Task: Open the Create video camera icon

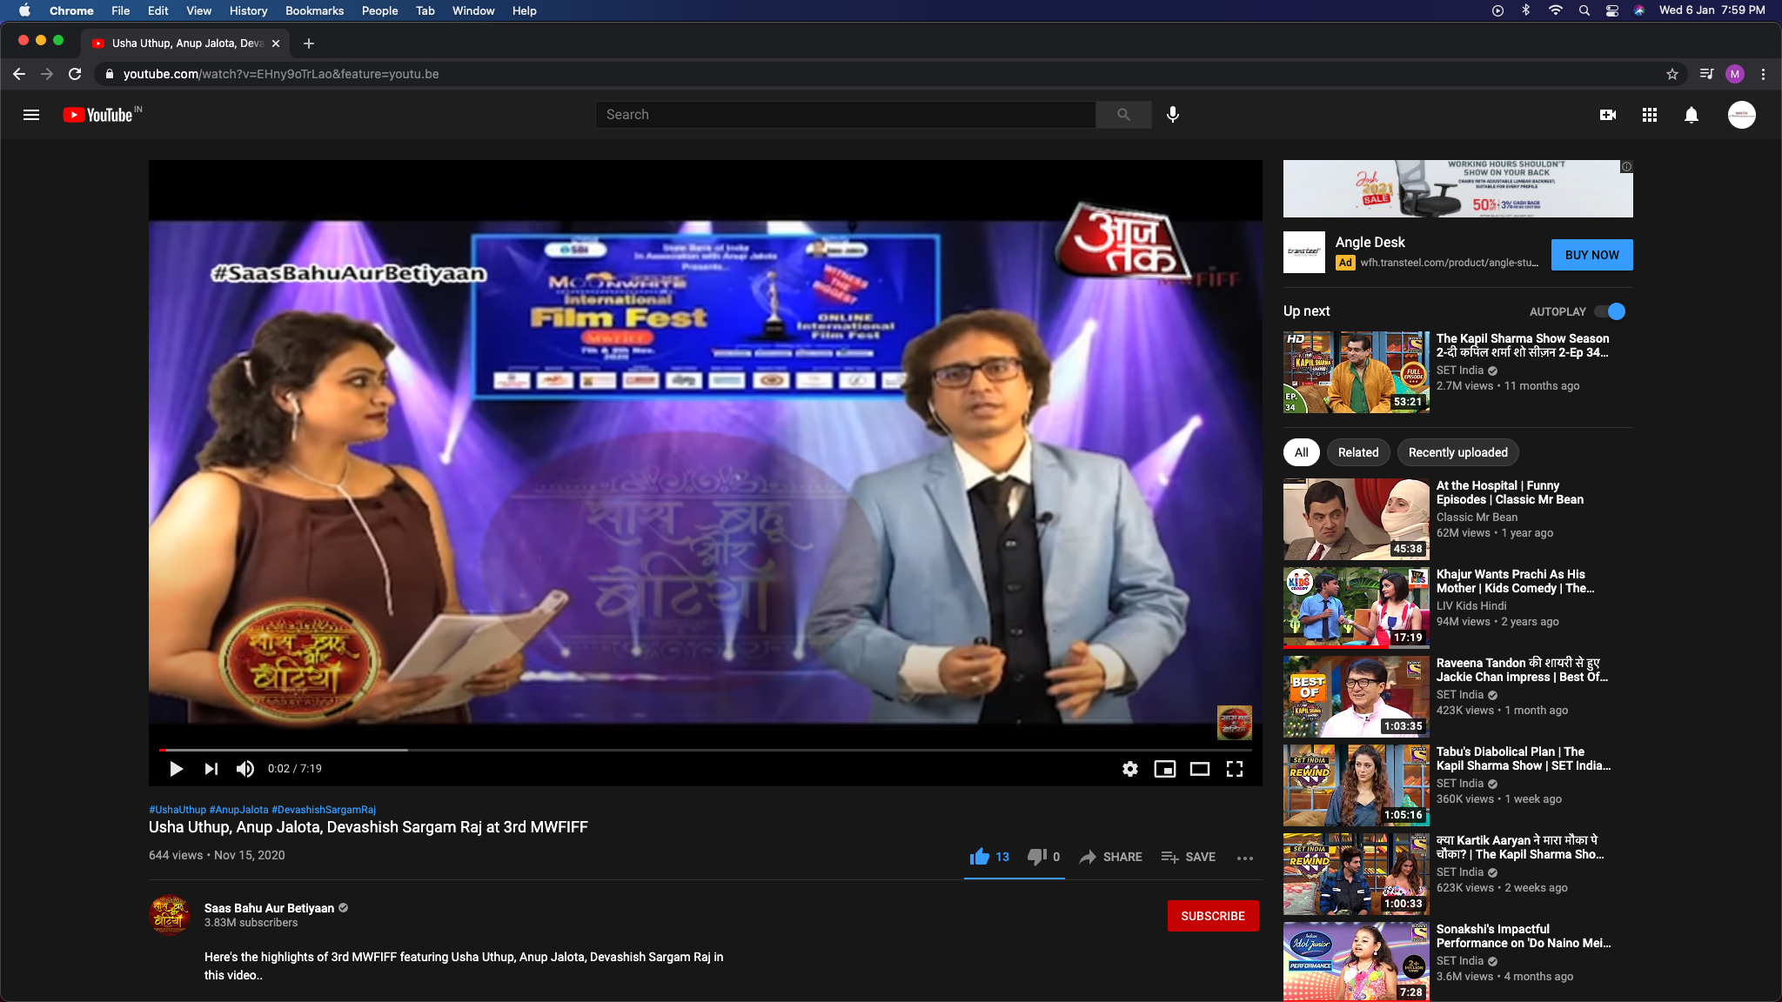Action: [x=1608, y=115]
